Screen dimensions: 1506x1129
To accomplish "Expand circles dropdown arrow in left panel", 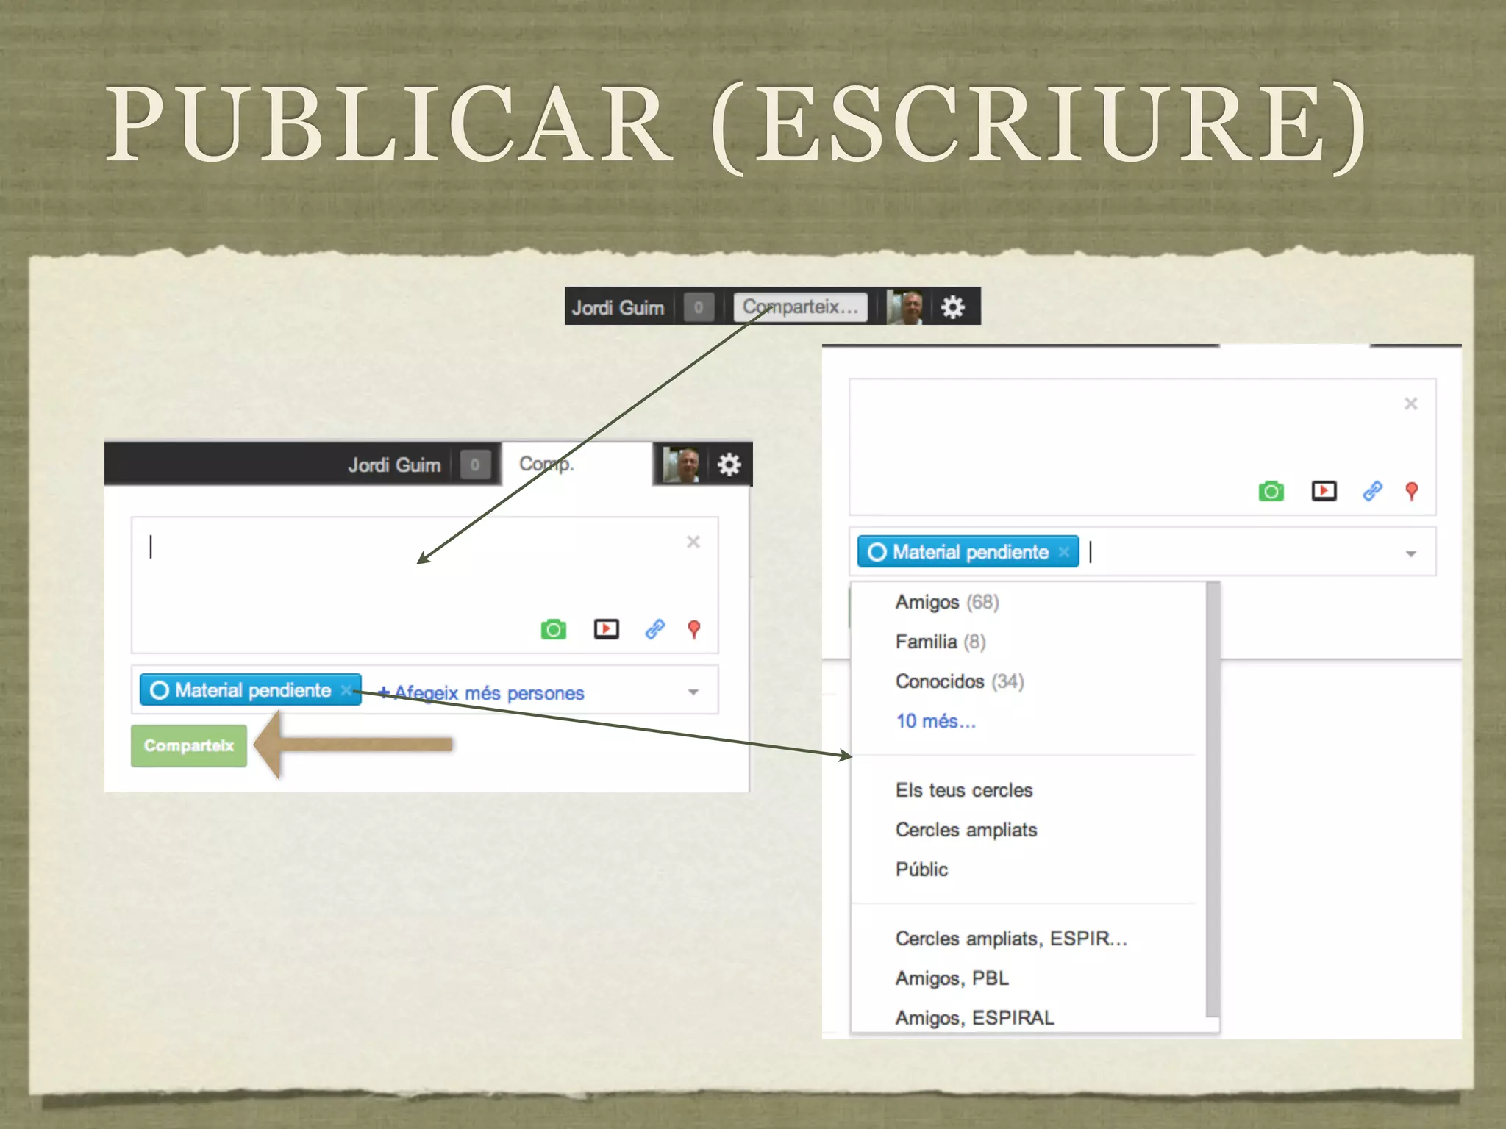I will point(693,692).
